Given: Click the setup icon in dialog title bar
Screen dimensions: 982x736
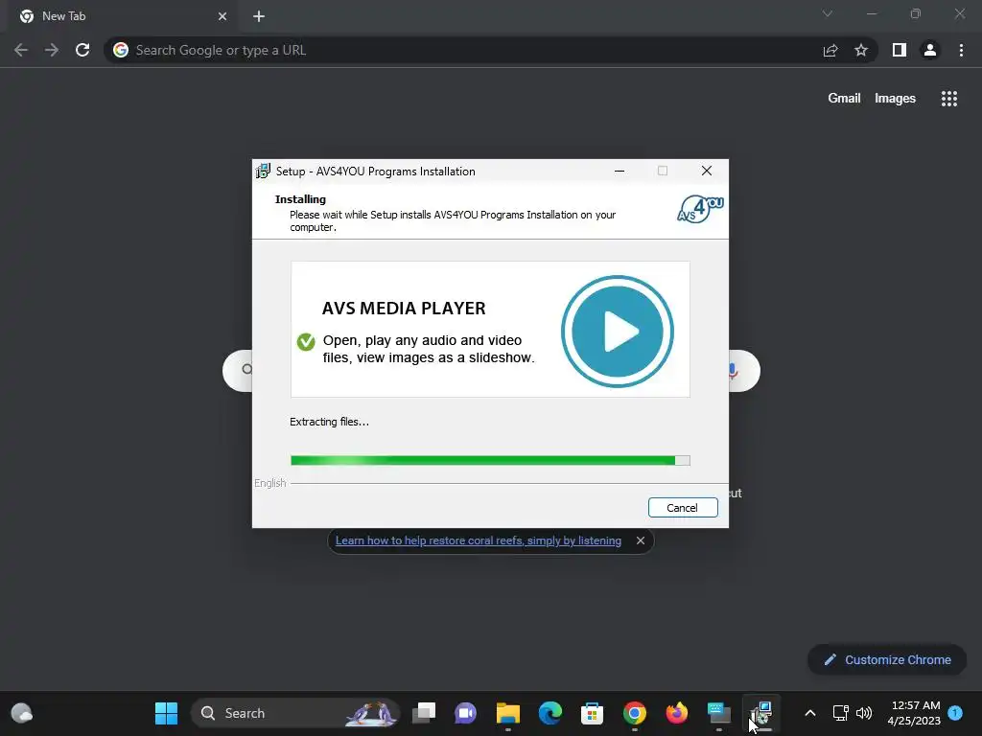Looking at the screenshot, I should click(263, 171).
